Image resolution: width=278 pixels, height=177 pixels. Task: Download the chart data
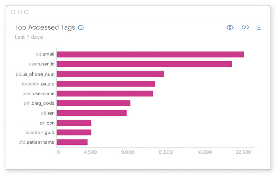(259, 27)
